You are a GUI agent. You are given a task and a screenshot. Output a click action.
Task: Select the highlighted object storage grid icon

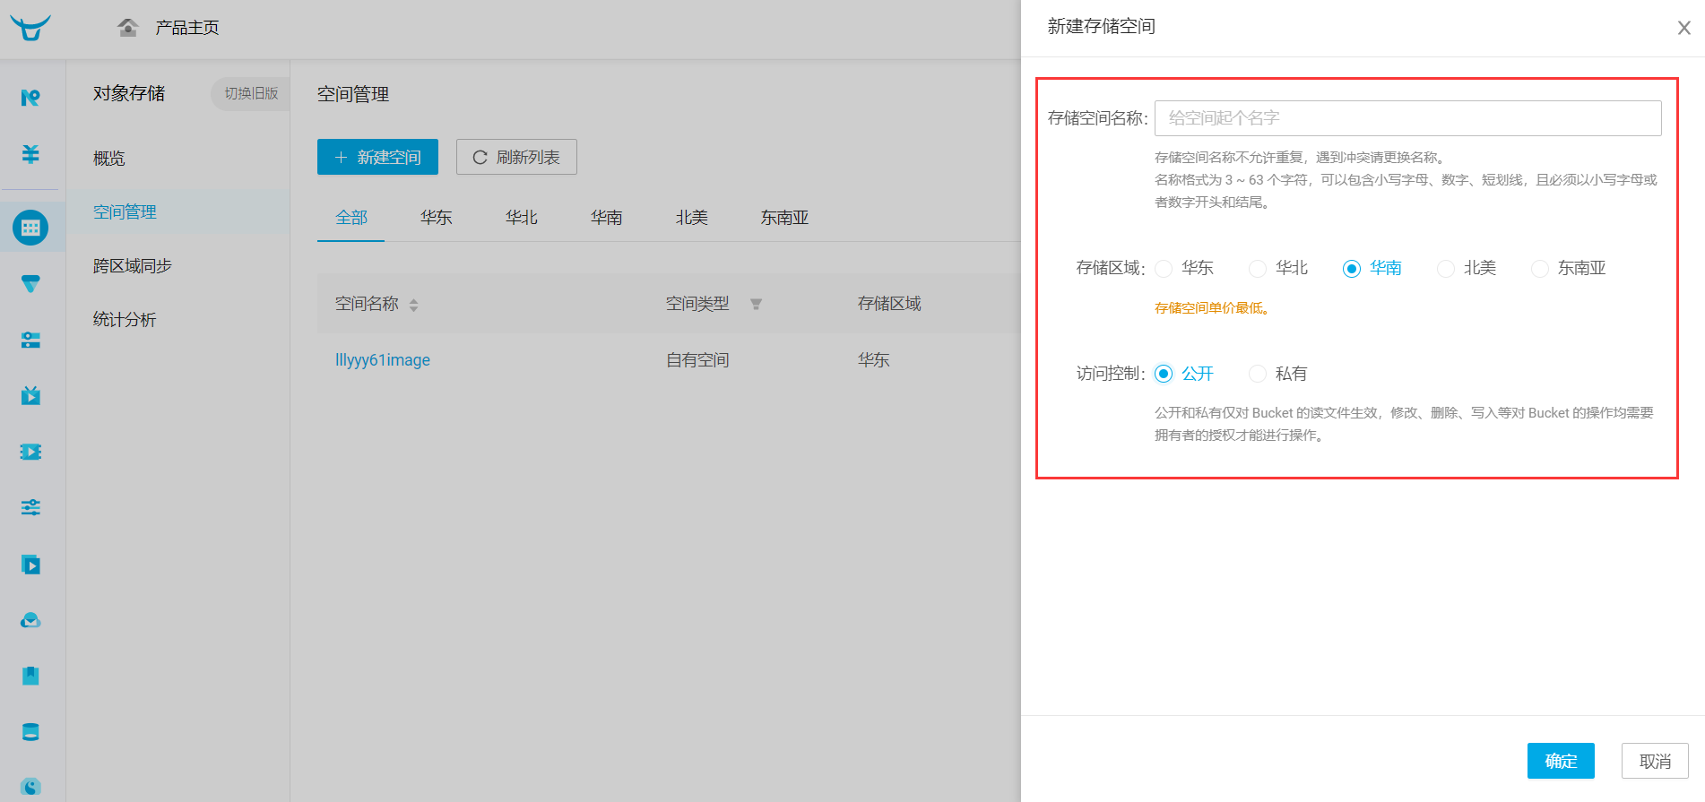click(30, 228)
